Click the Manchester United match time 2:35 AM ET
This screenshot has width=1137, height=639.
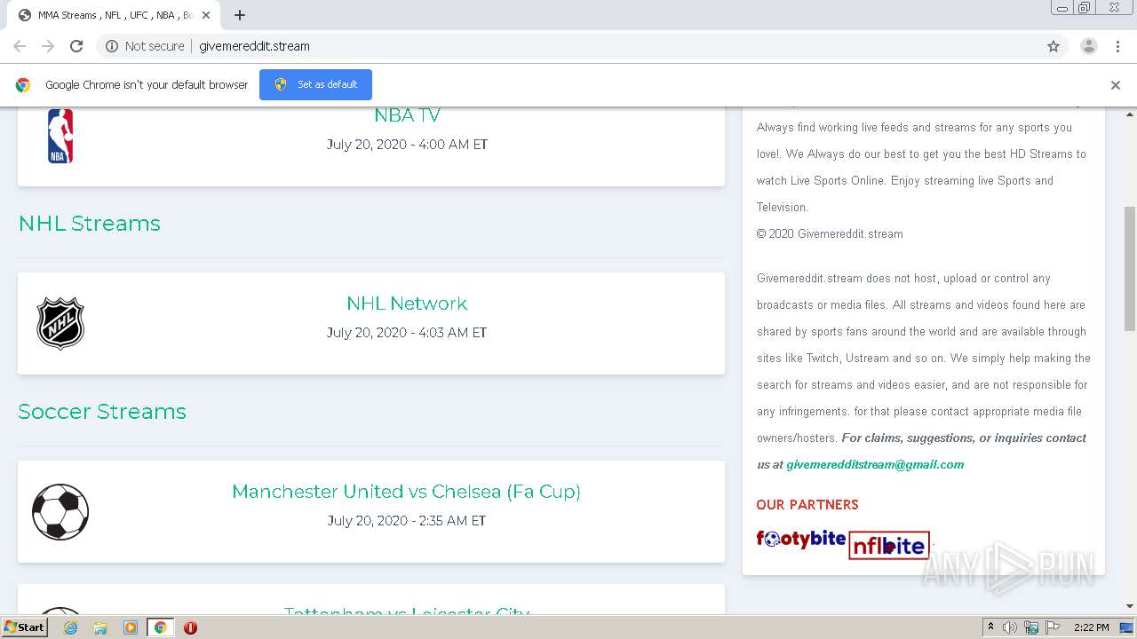pyautogui.click(x=452, y=521)
